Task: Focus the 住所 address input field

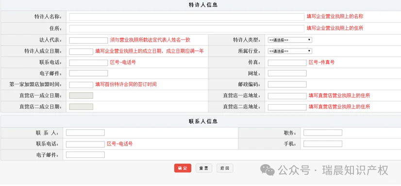Action: point(187,29)
